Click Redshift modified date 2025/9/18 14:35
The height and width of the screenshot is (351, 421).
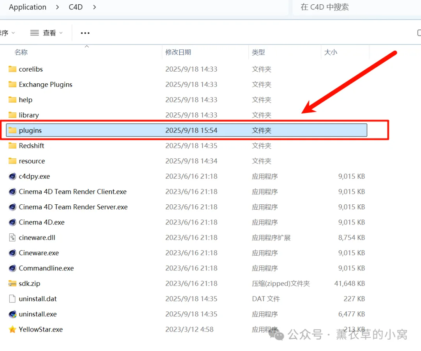[191, 146]
